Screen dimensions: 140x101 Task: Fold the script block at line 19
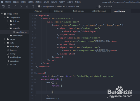pyautogui.click(x=35, y=73)
